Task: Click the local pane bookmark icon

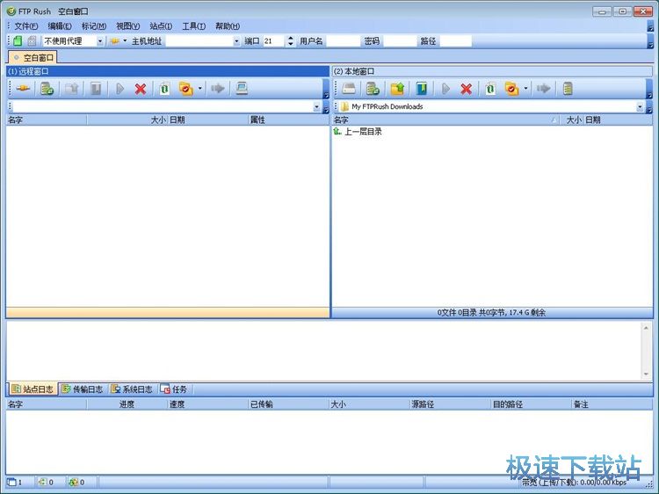Action: click(422, 89)
